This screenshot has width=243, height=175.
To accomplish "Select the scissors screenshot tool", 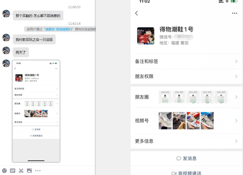I will (21, 170).
